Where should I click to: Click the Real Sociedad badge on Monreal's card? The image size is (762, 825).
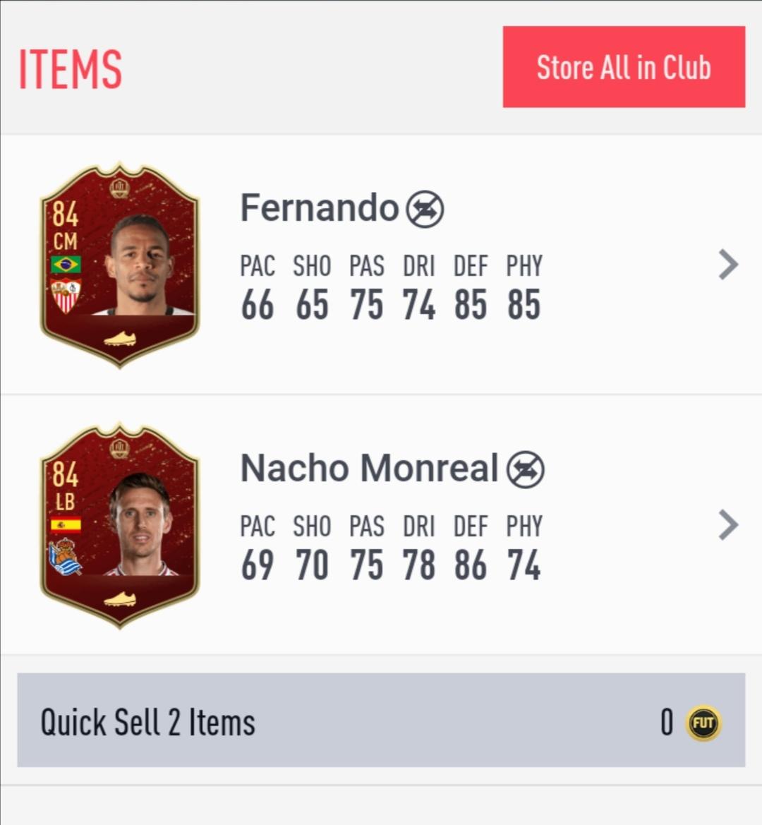coord(65,556)
